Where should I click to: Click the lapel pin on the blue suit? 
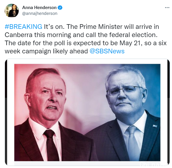point(155,126)
